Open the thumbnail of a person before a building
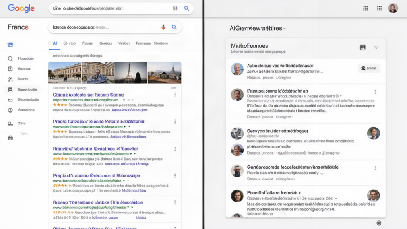This screenshot has width=407, height=229. click(x=98, y=73)
